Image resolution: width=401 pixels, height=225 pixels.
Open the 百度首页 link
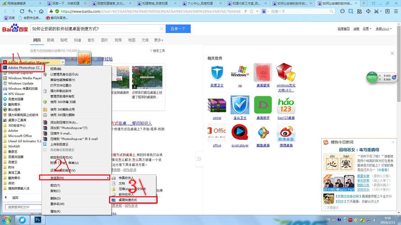[x=343, y=29]
